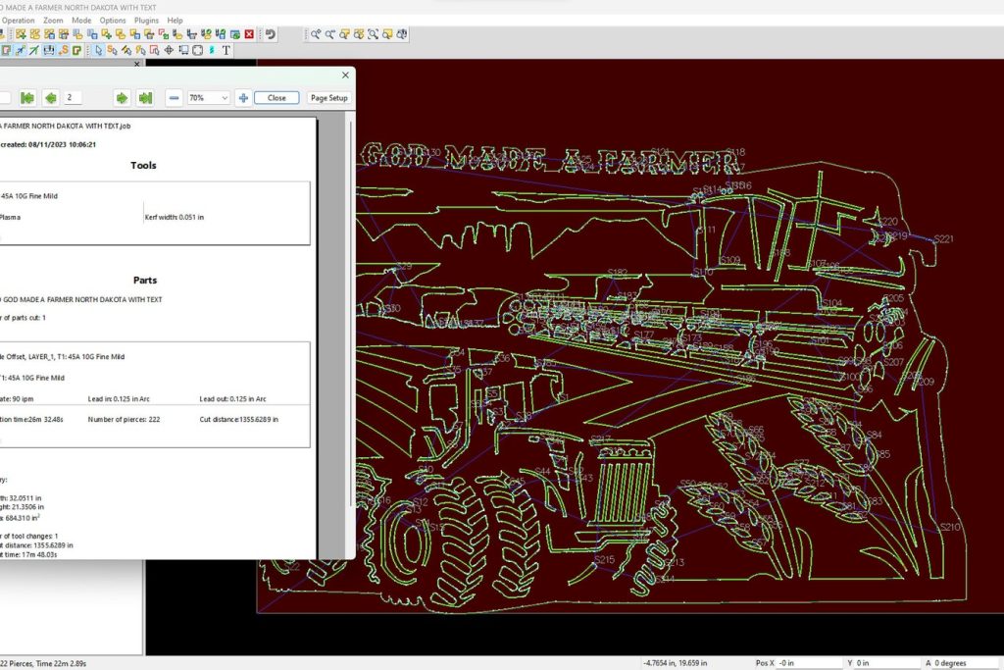Increase preview zoom with plus button
Viewport: 1004px width, 670px height.
click(243, 98)
